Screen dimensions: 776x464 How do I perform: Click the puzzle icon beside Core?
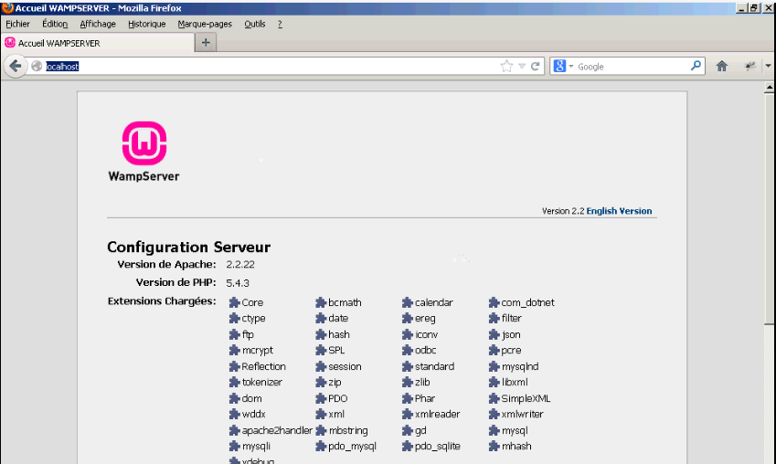click(x=235, y=302)
